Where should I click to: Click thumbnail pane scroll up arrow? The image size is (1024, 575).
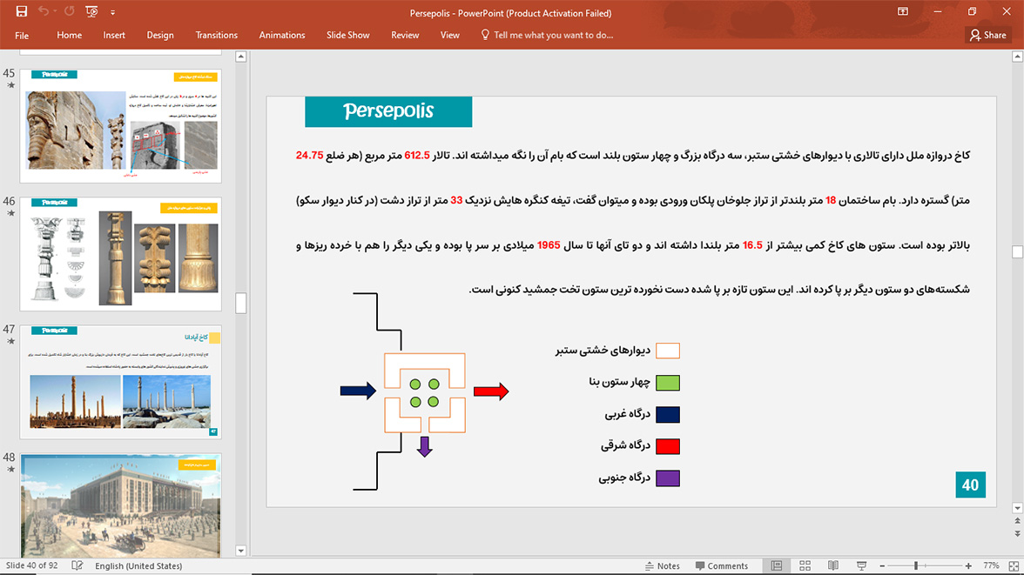[x=241, y=57]
